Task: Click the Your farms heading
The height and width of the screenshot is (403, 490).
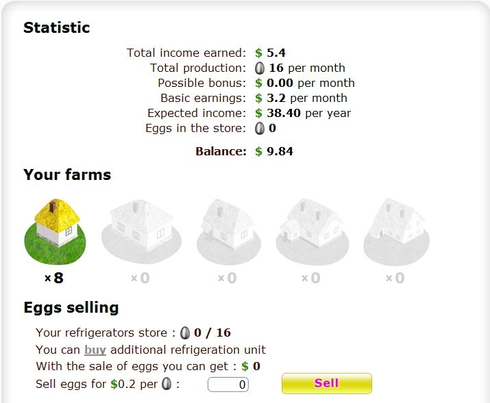Action: click(67, 174)
